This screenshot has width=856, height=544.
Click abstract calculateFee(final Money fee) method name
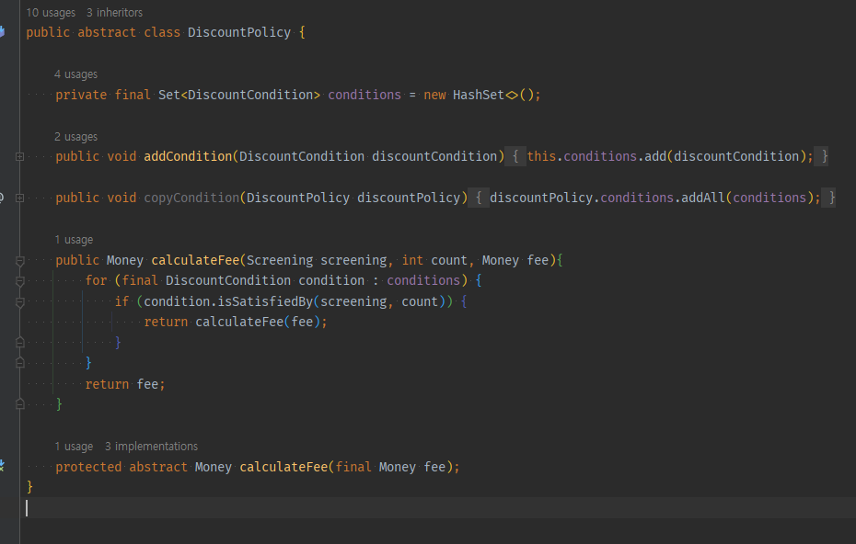click(283, 467)
